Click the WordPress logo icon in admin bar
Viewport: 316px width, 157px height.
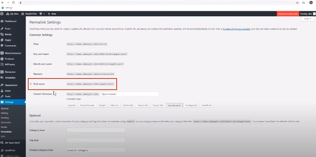pos(2,14)
